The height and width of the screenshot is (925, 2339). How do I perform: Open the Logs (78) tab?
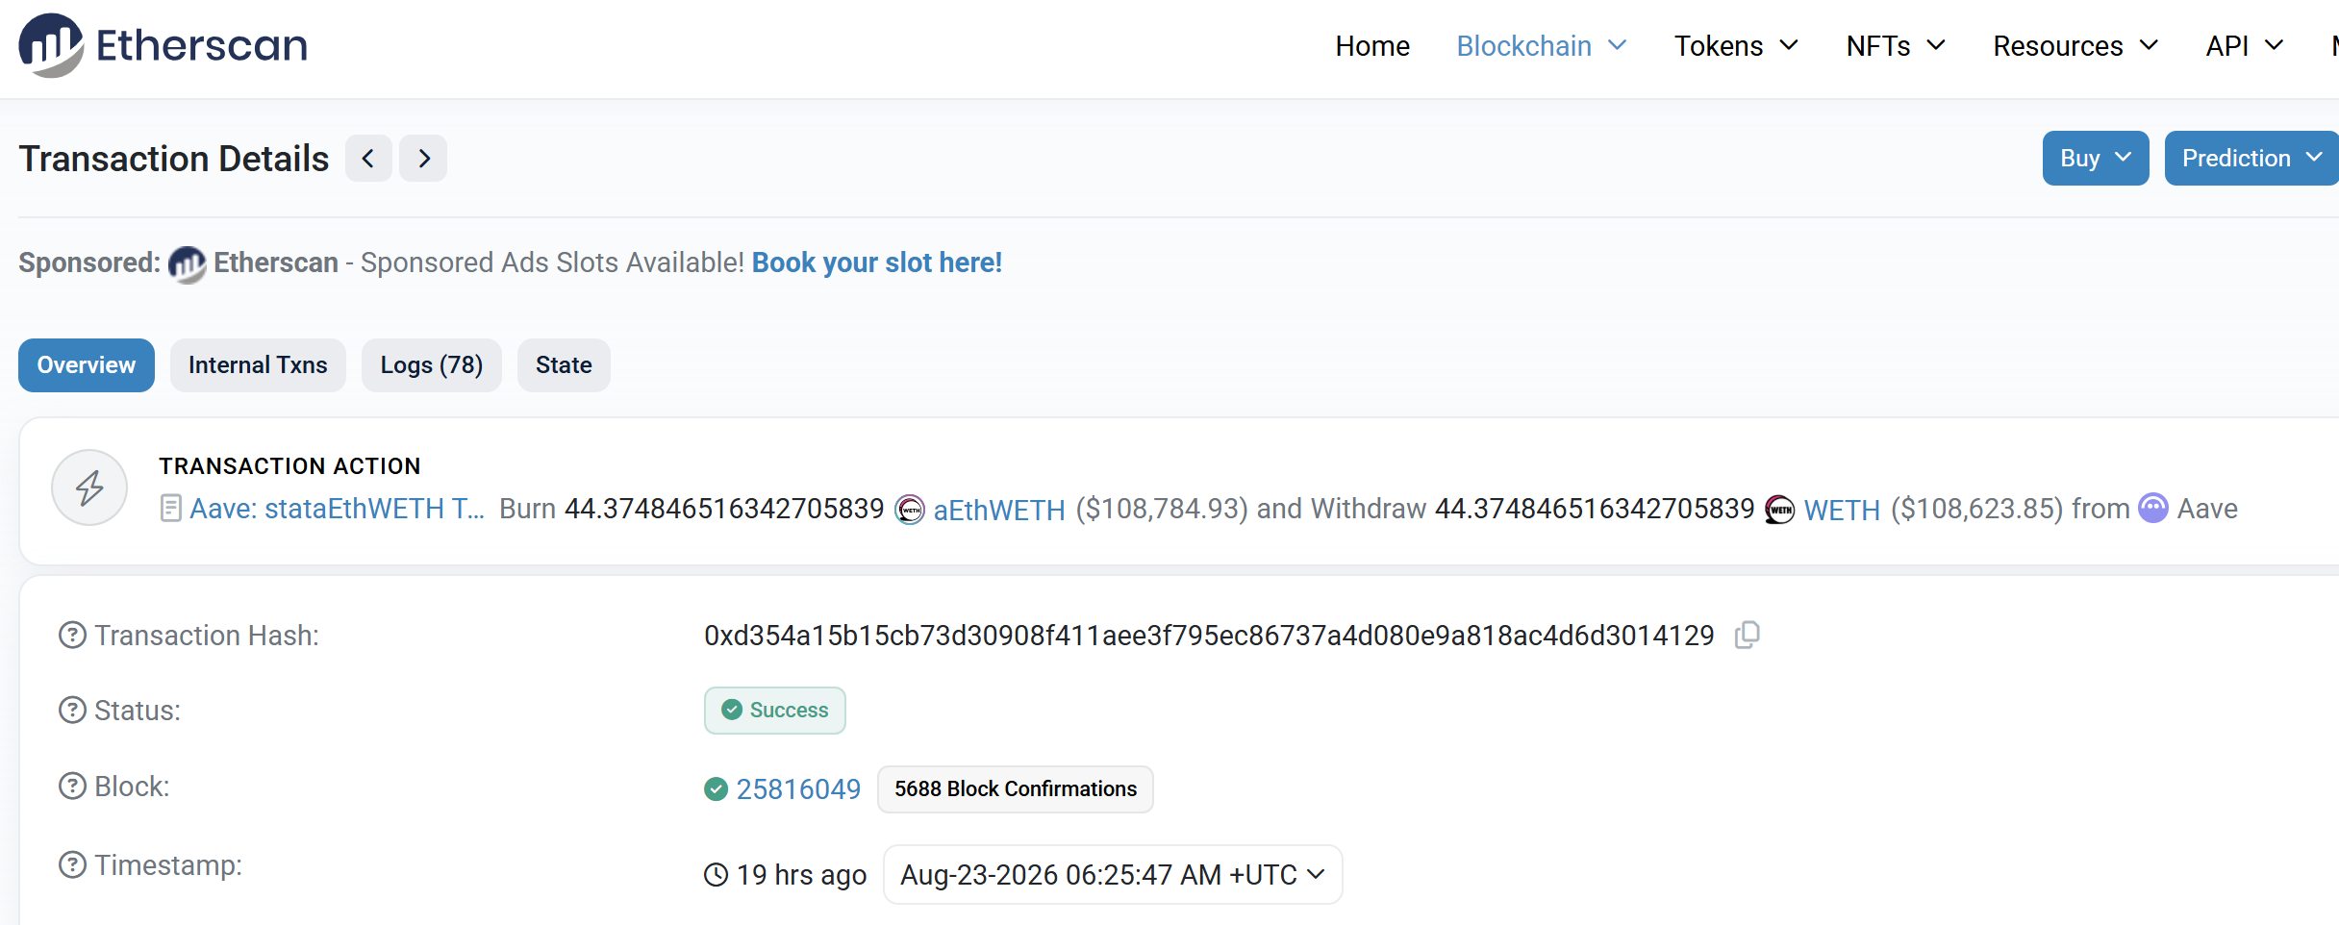click(432, 365)
